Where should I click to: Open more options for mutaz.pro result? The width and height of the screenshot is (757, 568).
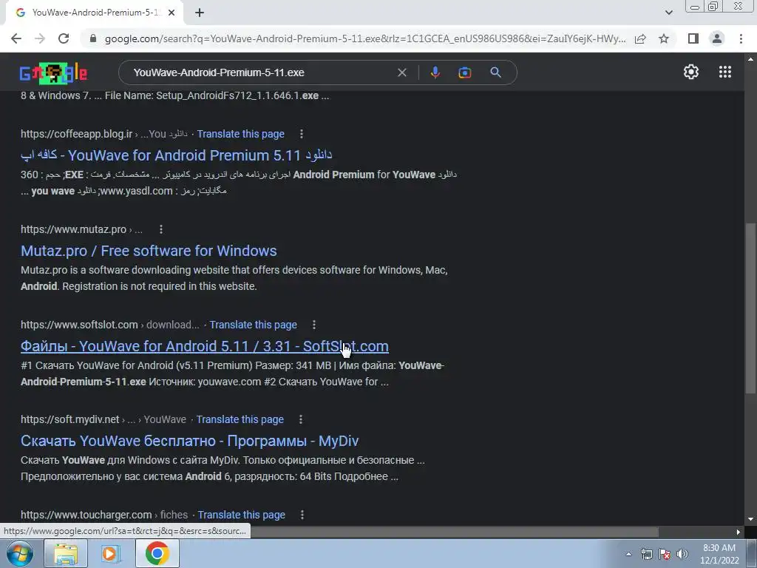(160, 229)
